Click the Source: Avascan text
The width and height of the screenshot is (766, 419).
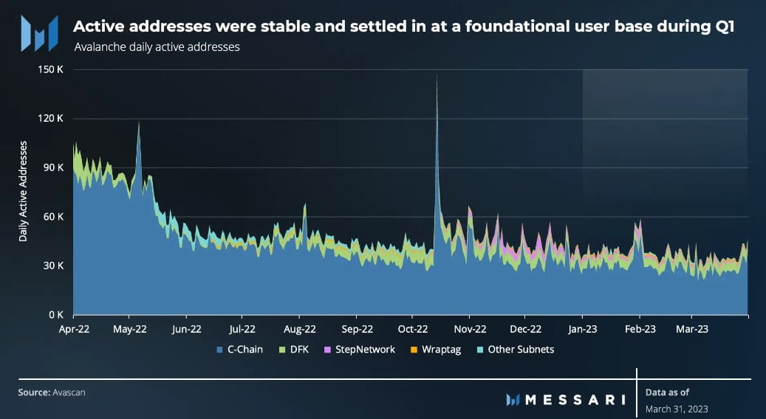pyautogui.click(x=52, y=392)
